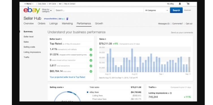Click the eBay fees row label

[x=94, y=92]
